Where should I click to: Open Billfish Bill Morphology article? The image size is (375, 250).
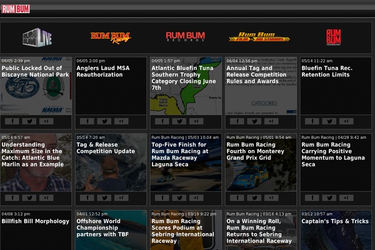tap(36, 221)
